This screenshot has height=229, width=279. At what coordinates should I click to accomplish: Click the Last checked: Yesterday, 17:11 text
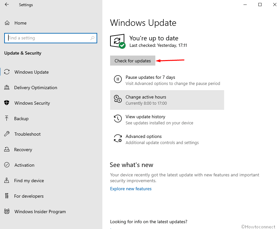[x=158, y=45]
